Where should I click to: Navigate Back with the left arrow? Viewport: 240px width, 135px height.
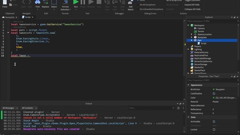[23, 2]
